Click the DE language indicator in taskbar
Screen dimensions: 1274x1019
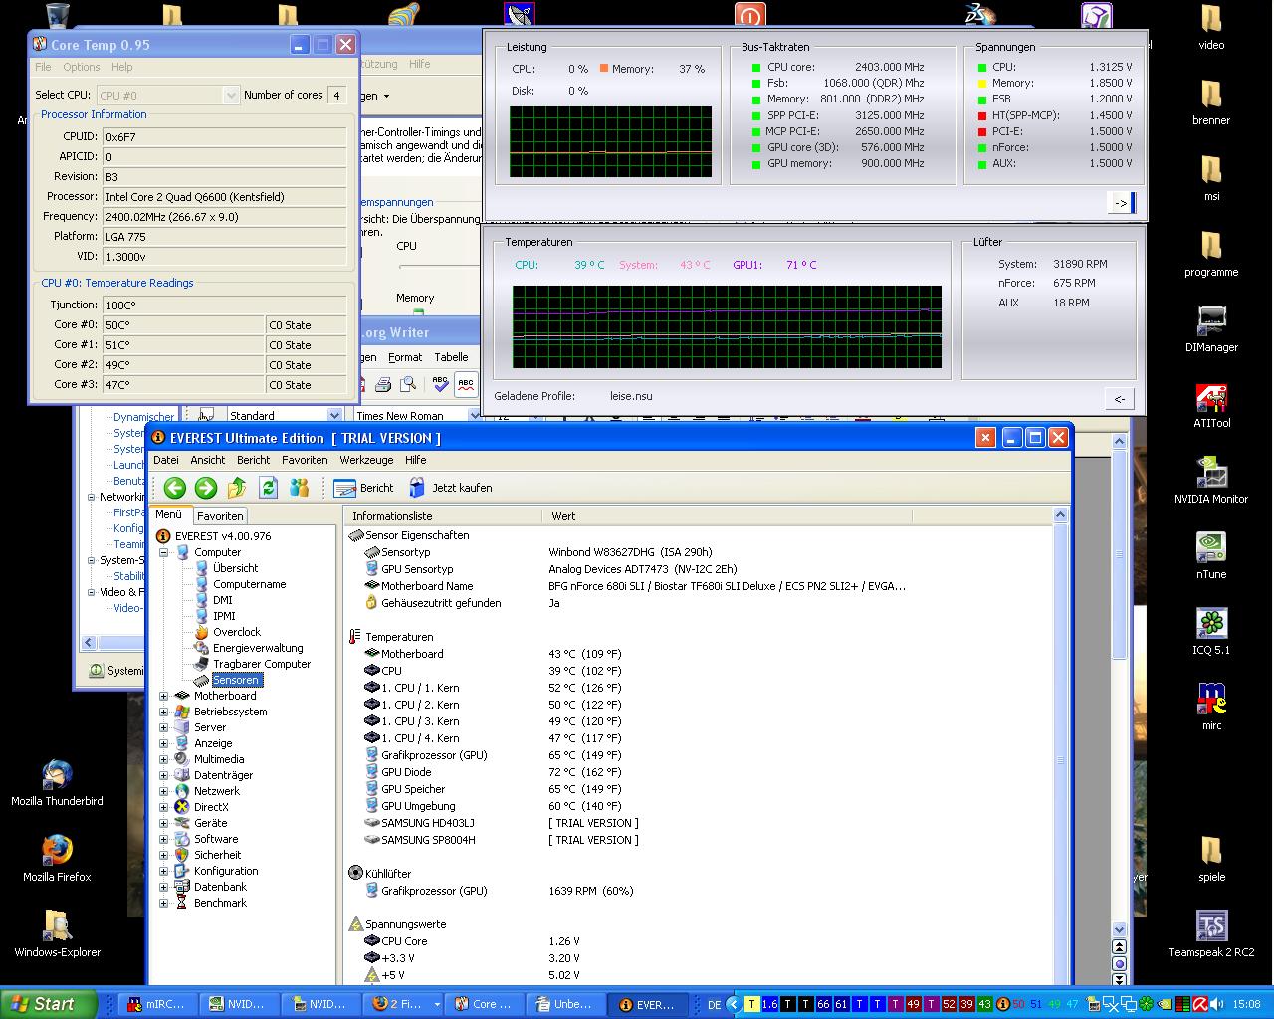pyautogui.click(x=714, y=1005)
